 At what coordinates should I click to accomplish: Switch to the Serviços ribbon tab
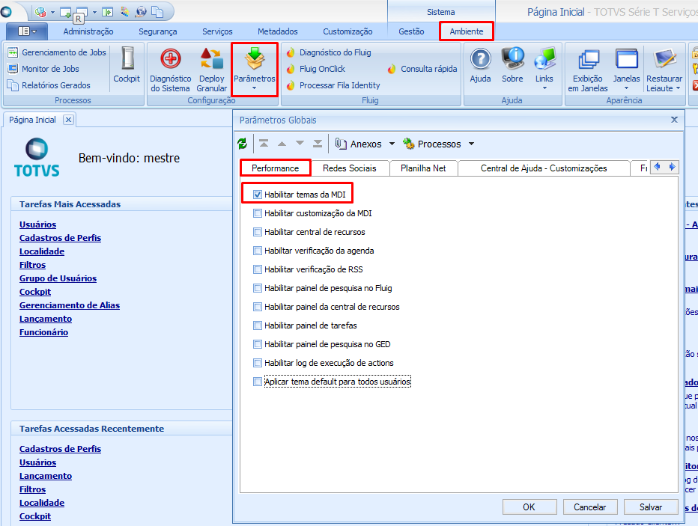click(x=217, y=31)
